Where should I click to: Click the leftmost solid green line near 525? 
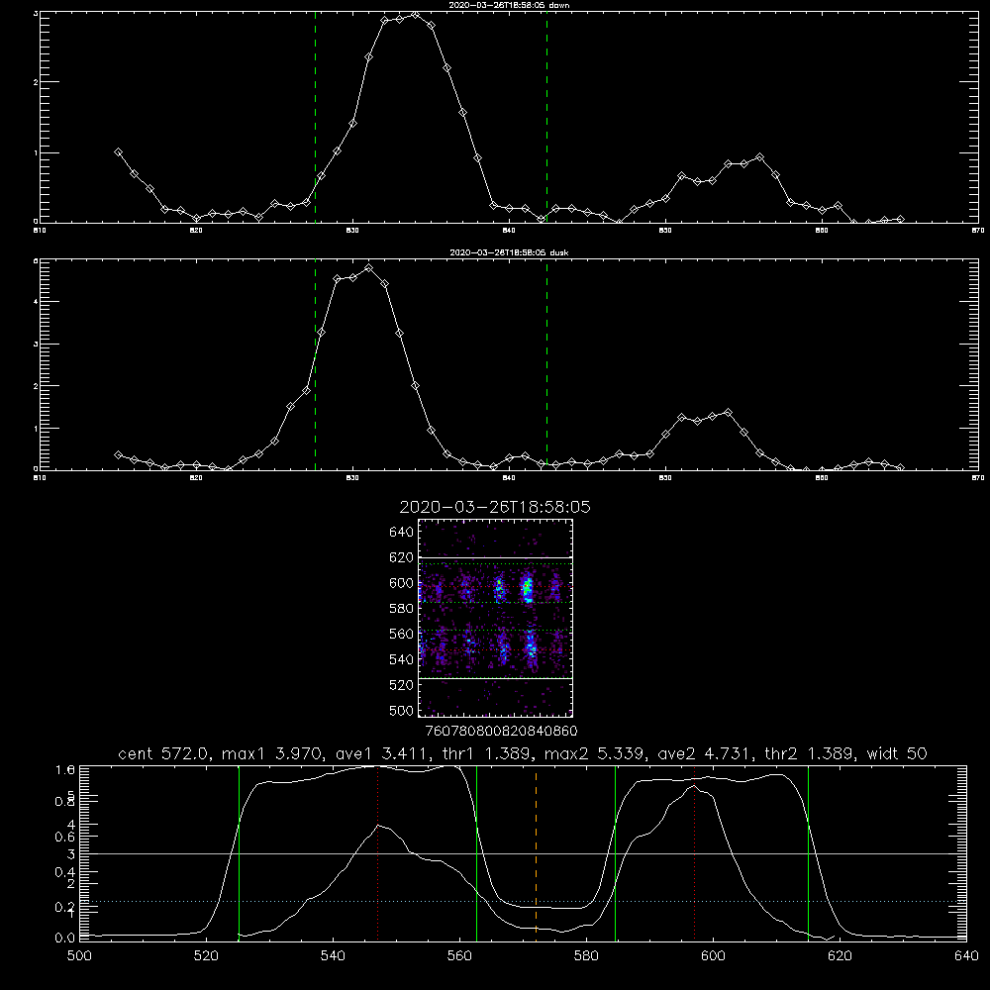239,853
